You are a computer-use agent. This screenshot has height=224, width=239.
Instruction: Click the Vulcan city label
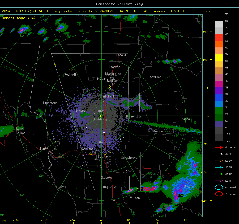pyautogui.click(x=135, y=198)
